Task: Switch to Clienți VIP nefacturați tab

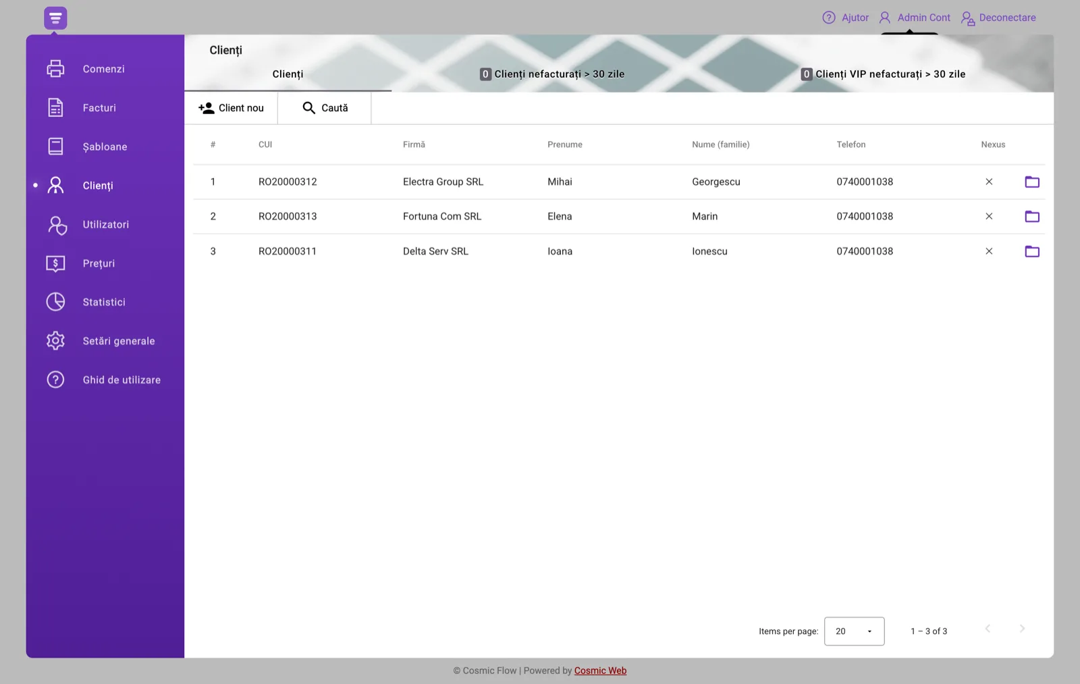Action: coord(883,74)
